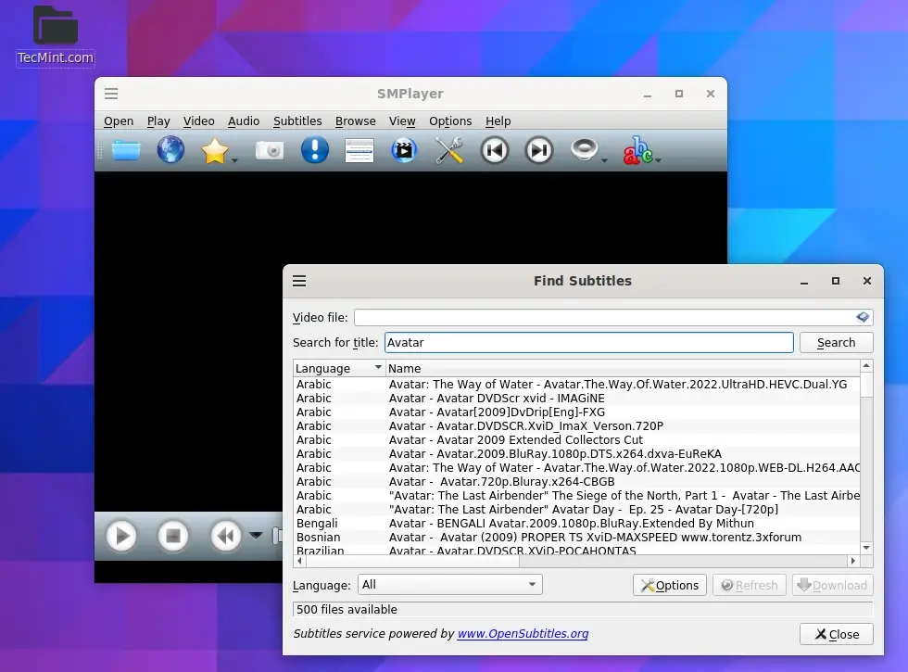908x672 pixels.
Task: Click the Refresh button
Action: pos(750,585)
